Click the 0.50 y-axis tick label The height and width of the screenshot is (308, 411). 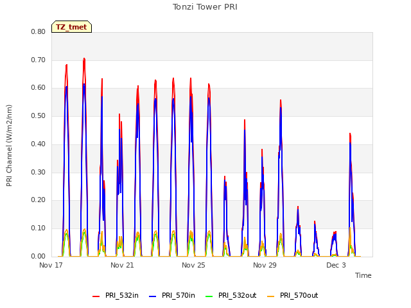pyautogui.click(x=39, y=116)
